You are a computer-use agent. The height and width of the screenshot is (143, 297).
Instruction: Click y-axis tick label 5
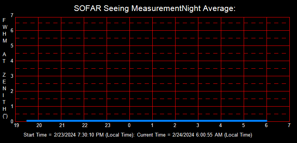pyautogui.click(x=12, y=46)
